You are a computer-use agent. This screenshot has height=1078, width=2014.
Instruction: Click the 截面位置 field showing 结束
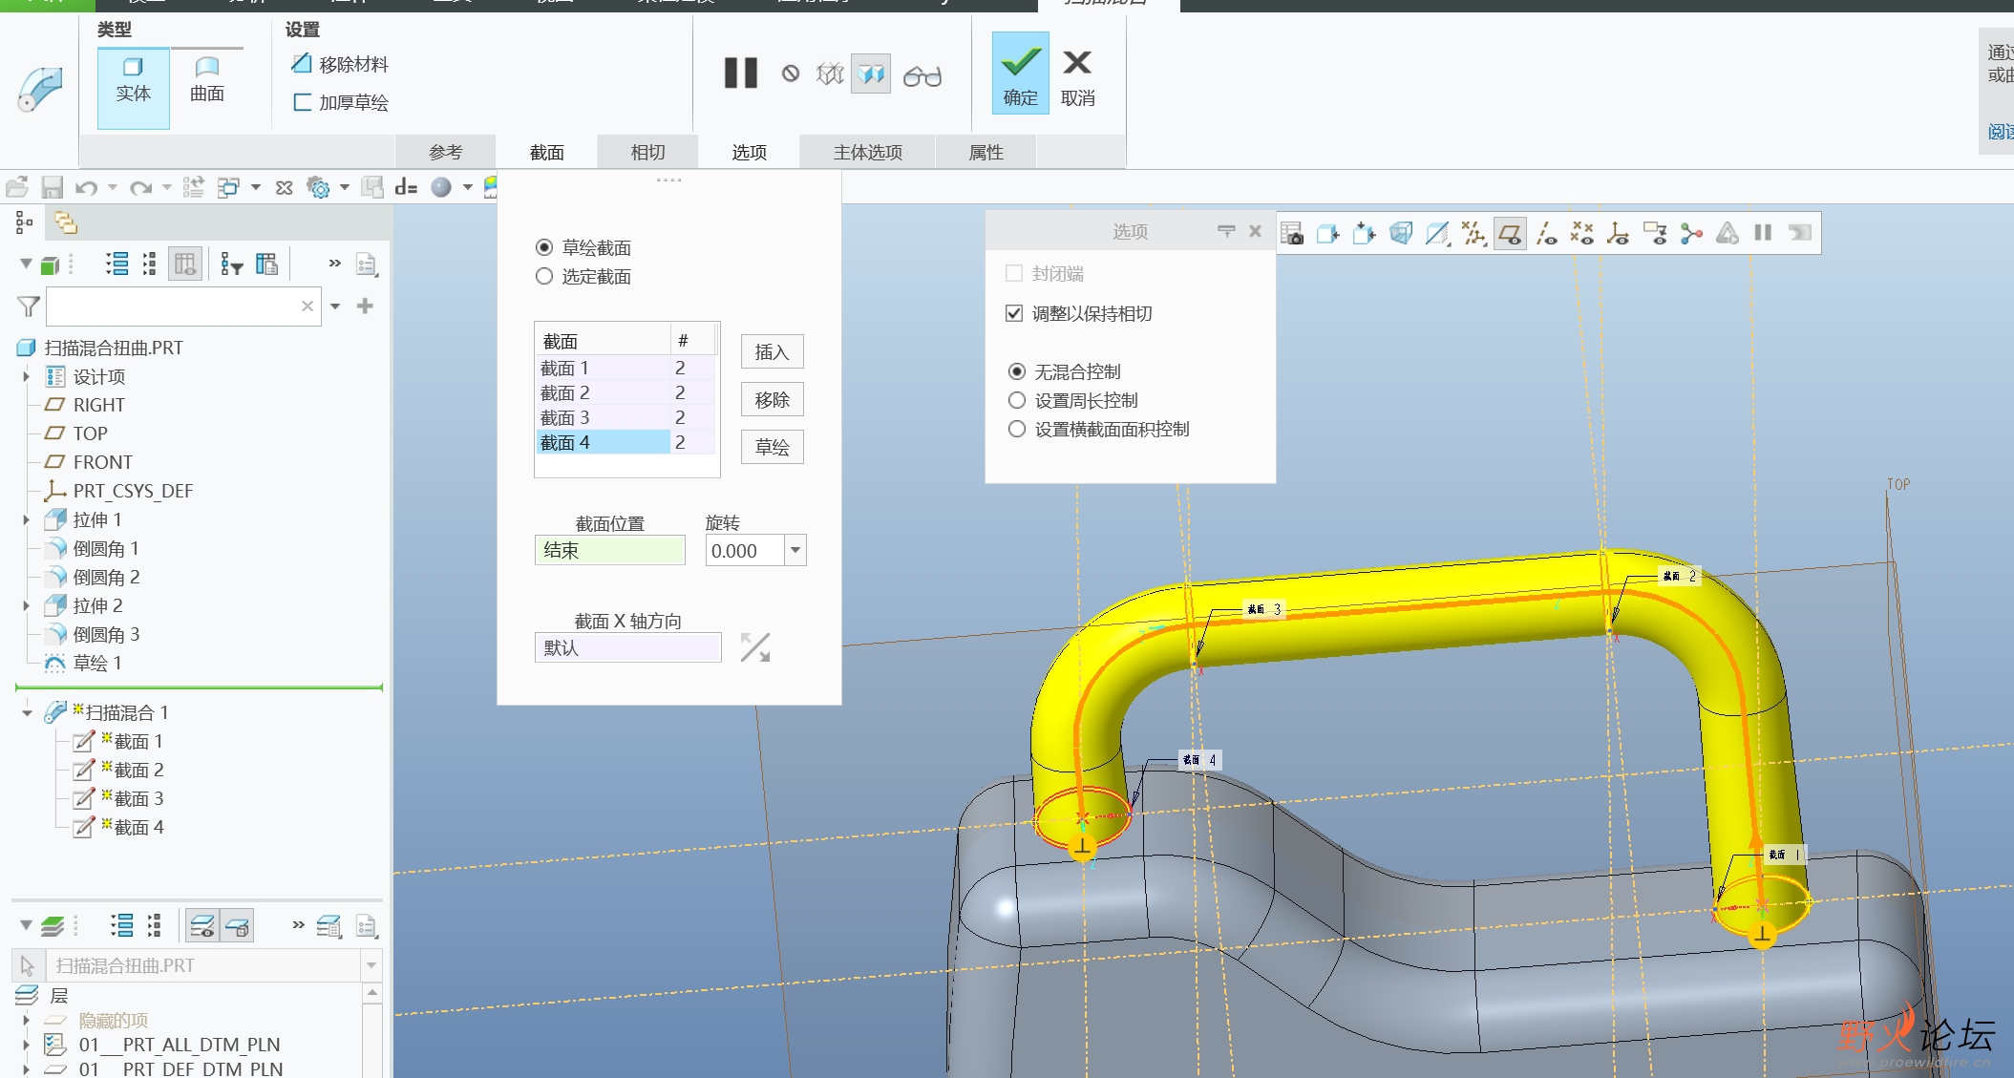point(609,550)
